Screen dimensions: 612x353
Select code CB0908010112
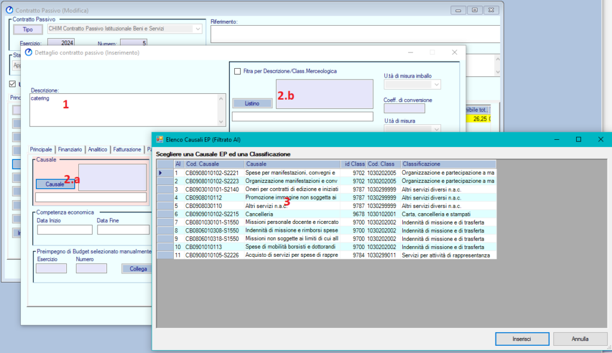(x=204, y=198)
